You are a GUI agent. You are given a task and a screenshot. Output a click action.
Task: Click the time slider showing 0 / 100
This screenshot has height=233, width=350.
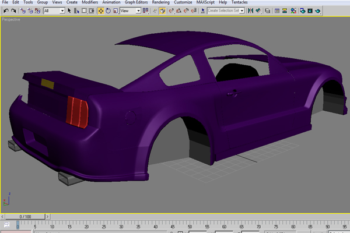click(25, 217)
